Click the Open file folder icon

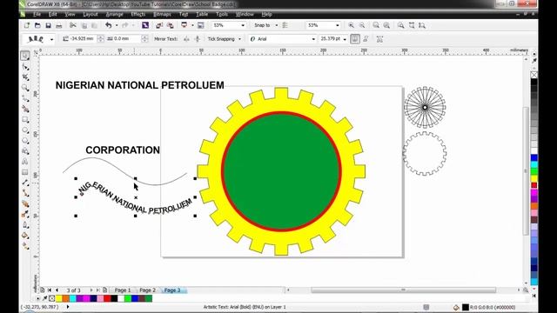(x=37, y=25)
